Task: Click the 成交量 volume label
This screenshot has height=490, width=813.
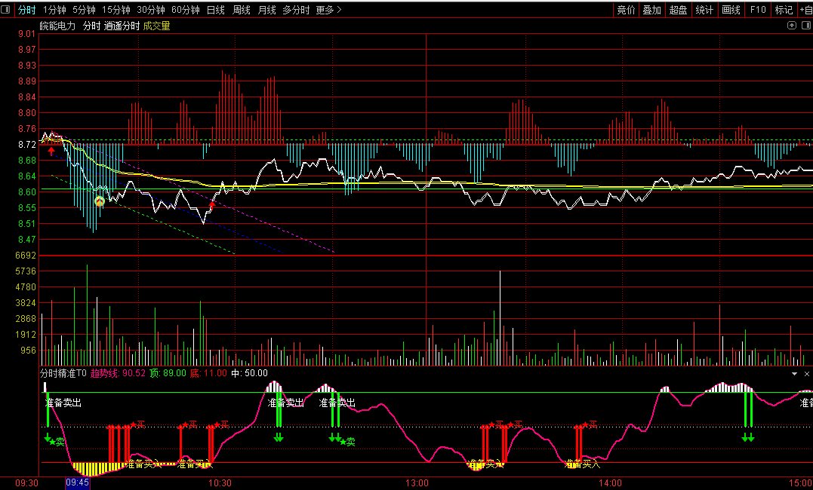Action: (x=156, y=26)
